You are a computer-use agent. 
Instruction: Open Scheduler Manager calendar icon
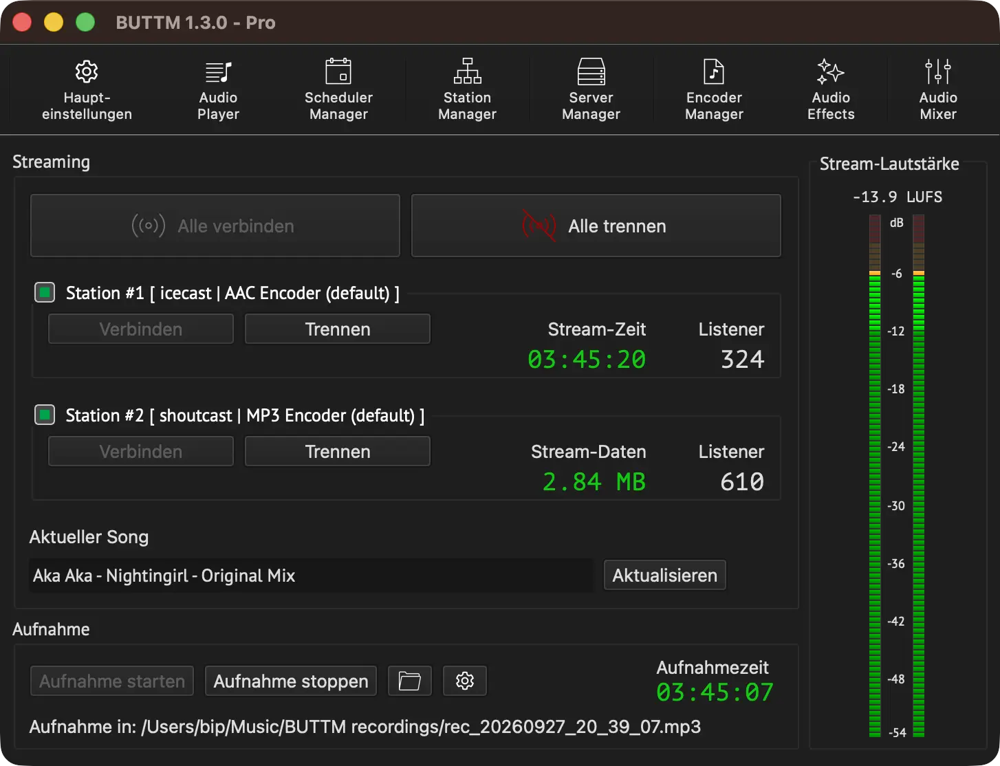point(338,72)
